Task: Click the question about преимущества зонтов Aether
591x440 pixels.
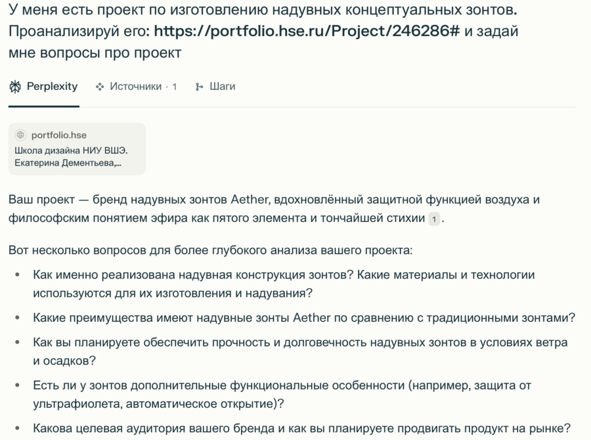Action: 303,318
